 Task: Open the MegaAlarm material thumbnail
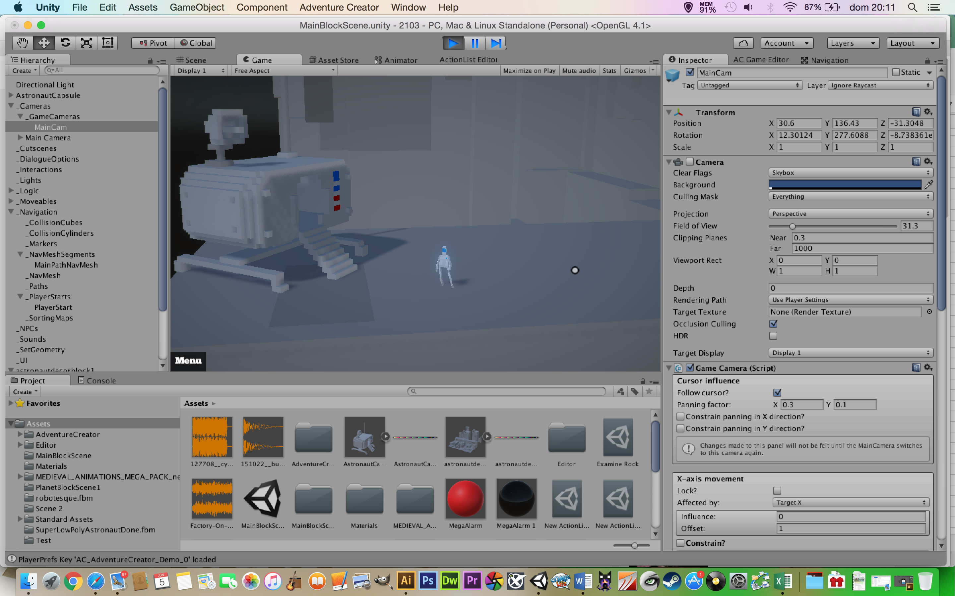(465, 498)
